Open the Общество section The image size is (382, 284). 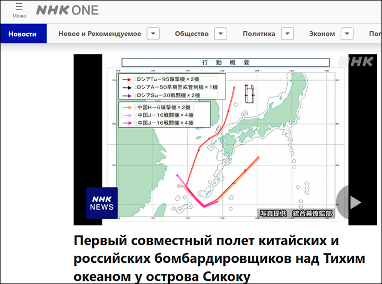[192, 34]
